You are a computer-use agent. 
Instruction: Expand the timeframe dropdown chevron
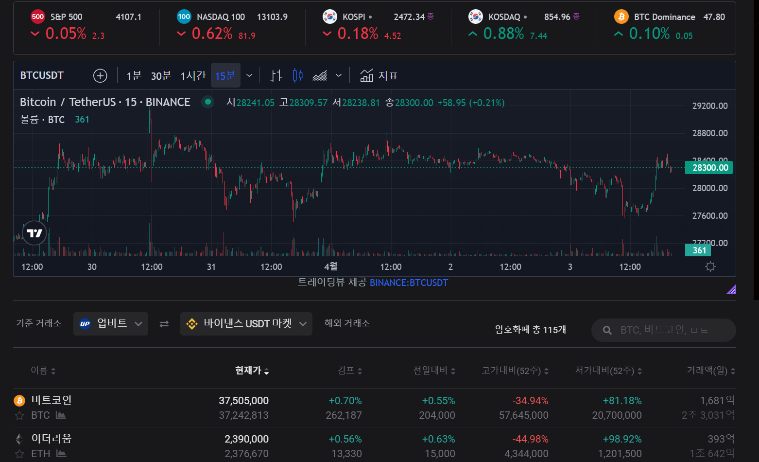click(x=249, y=75)
